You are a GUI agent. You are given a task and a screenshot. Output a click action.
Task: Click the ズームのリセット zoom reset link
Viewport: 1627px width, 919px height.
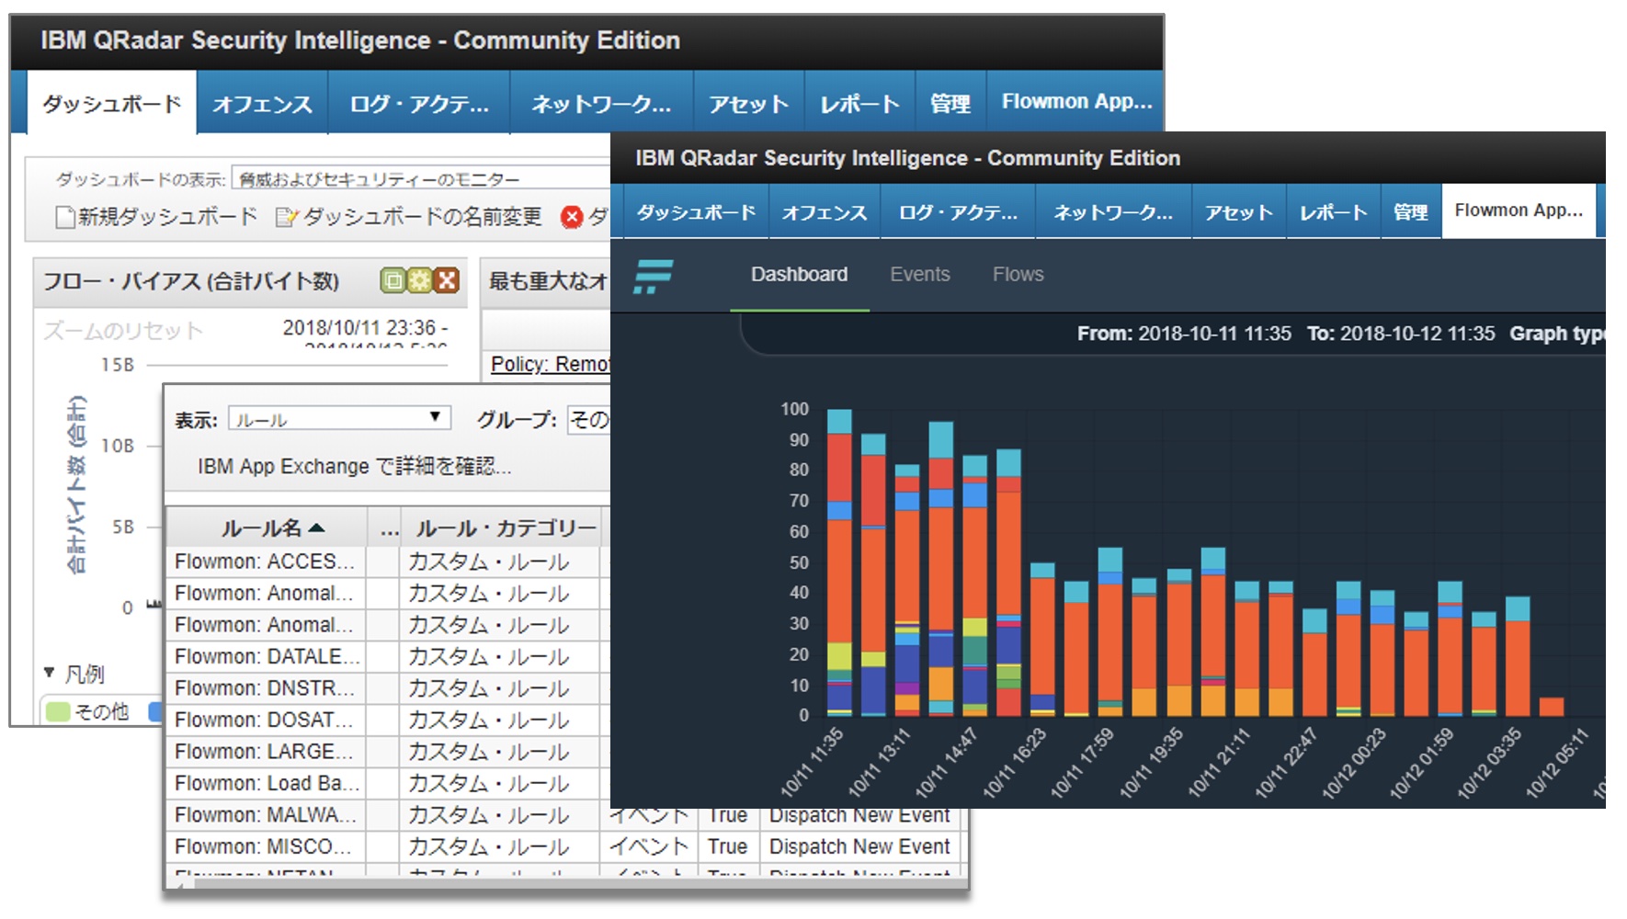point(122,330)
